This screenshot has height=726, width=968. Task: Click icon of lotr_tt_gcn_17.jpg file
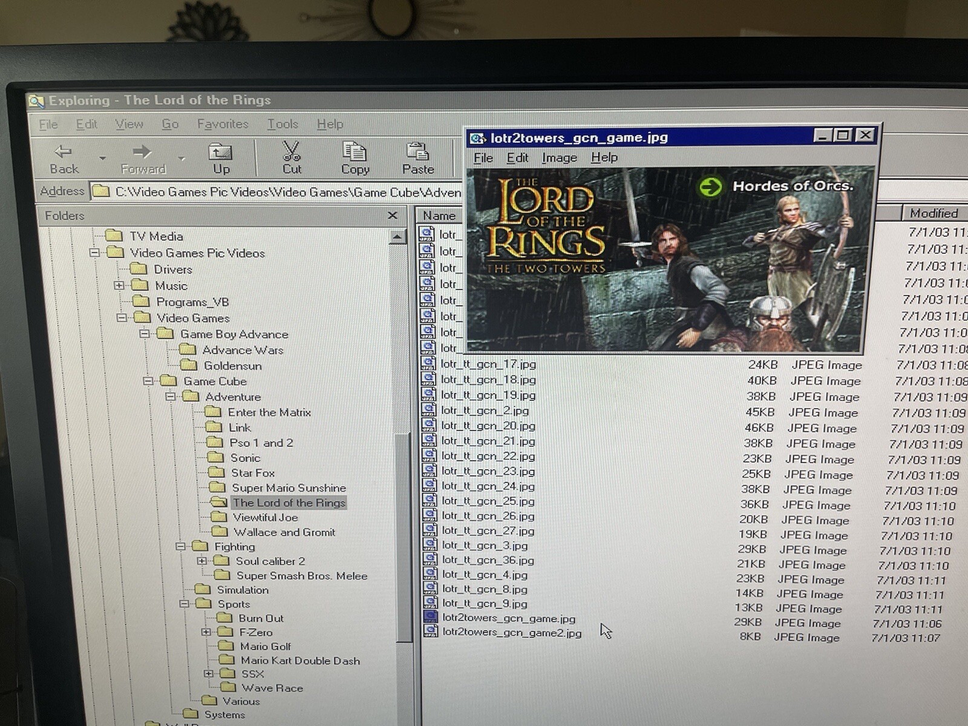tap(428, 363)
